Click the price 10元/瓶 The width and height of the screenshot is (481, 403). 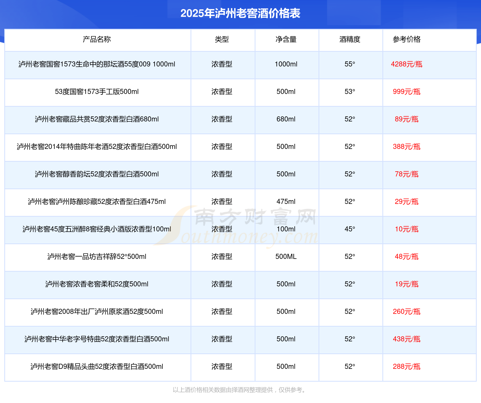tap(406, 229)
